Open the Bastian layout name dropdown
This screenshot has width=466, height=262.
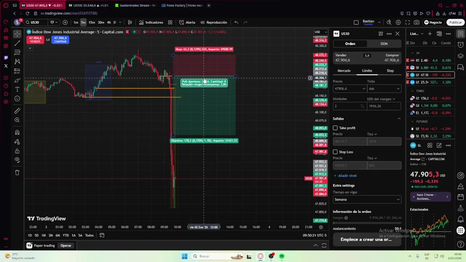pos(379,23)
